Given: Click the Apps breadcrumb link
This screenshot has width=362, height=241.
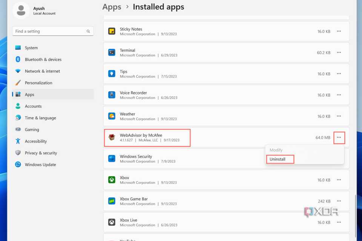Looking at the screenshot, I should pos(112,7).
